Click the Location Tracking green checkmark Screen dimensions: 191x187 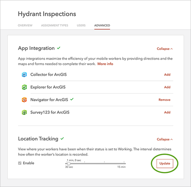(62, 139)
